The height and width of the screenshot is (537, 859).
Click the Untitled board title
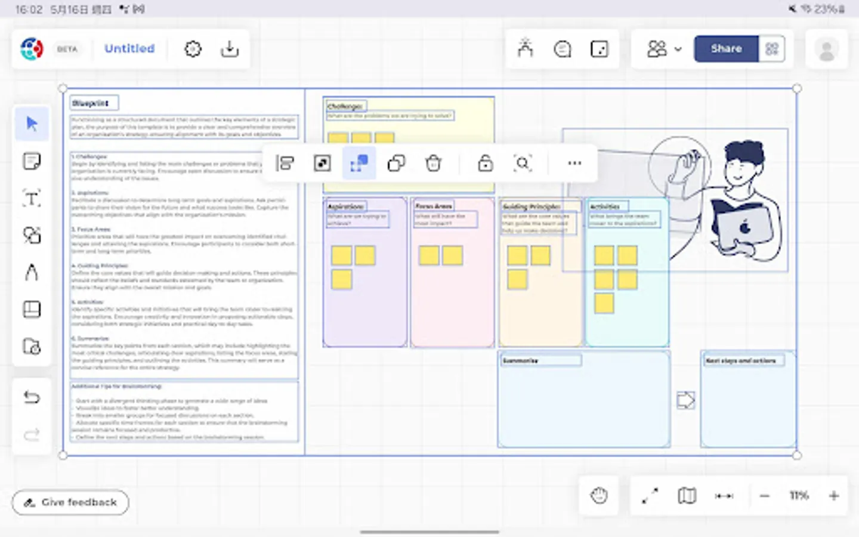[x=129, y=49]
